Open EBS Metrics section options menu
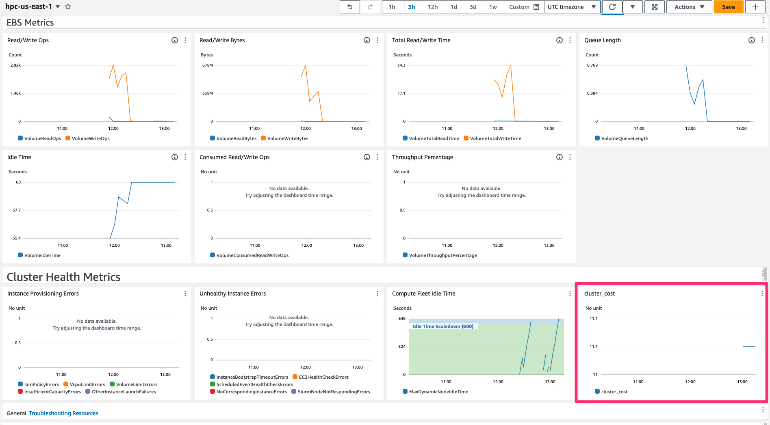 coord(763,20)
